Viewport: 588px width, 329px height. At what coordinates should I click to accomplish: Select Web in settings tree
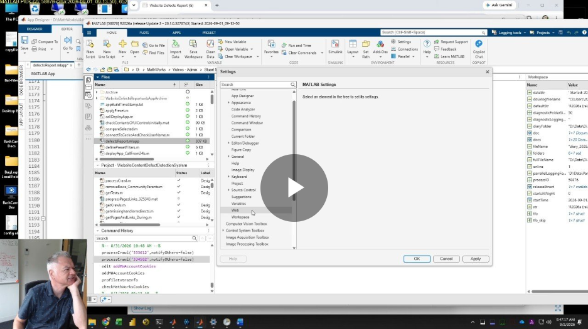[235, 211]
